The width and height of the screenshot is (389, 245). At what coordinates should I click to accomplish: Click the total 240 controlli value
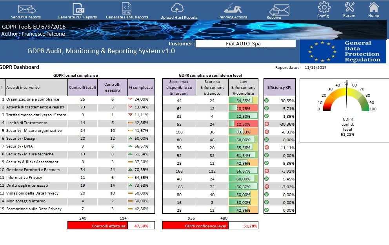[x=83, y=218]
